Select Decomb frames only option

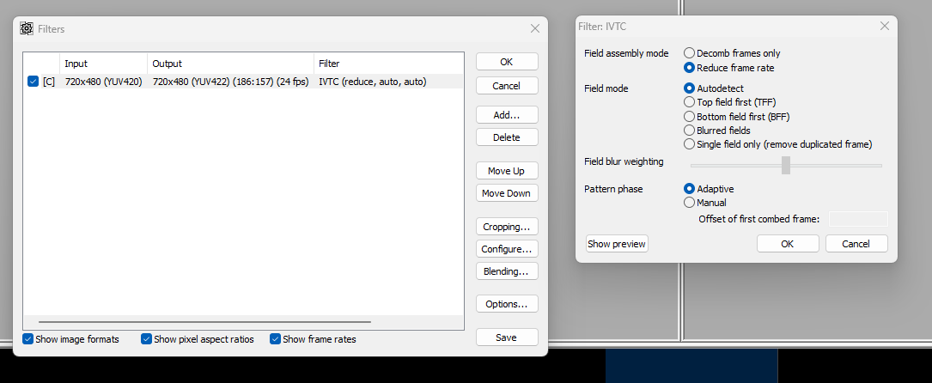click(x=690, y=53)
